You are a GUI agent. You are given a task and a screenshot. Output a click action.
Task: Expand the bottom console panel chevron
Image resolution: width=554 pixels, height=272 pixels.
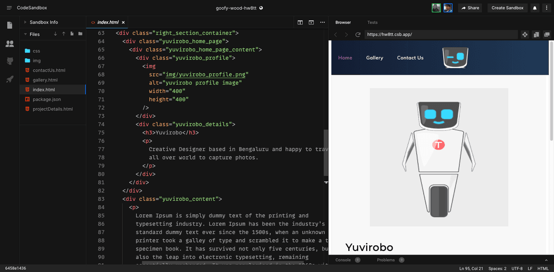546,260
